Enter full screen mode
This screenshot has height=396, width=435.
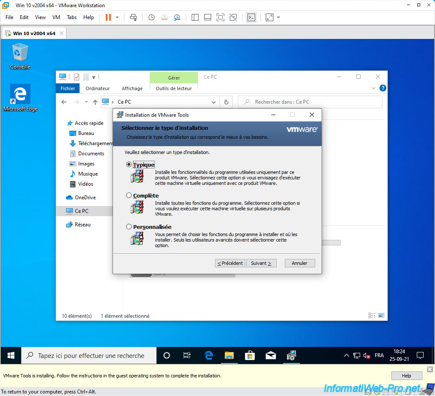(x=220, y=17)
